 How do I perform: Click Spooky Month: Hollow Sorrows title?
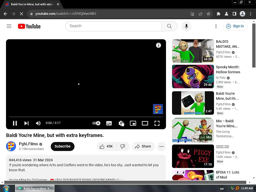pyautogui.click(x=228, y=69)
